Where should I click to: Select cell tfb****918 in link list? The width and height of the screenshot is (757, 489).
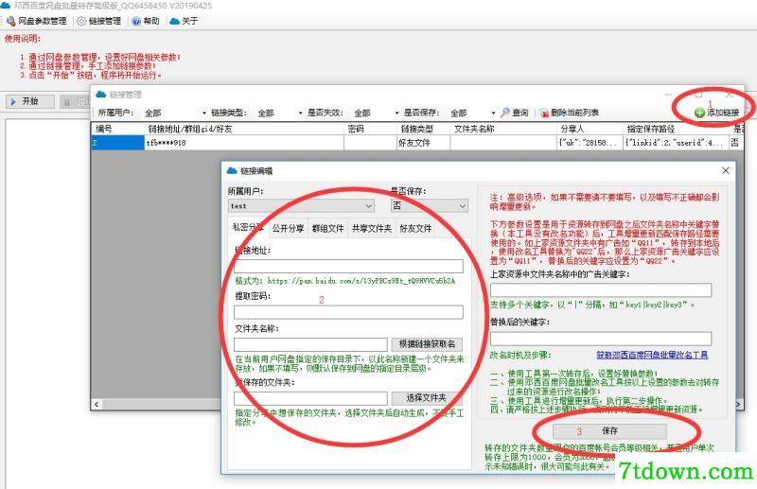244,143
